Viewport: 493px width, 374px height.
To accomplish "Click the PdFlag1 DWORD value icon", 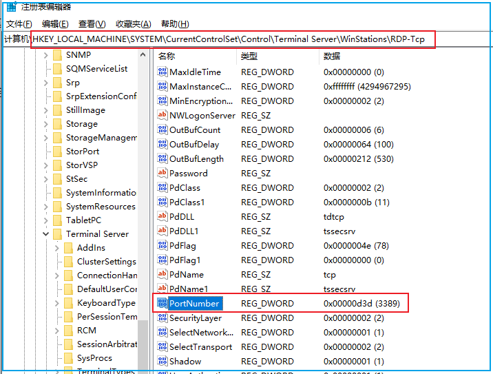I will 162,260.
